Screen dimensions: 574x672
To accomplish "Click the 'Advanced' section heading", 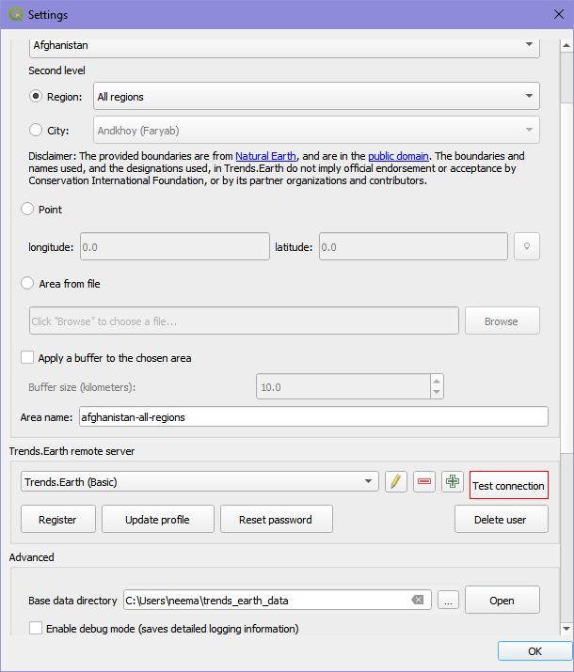I will [x=31, y=557].
